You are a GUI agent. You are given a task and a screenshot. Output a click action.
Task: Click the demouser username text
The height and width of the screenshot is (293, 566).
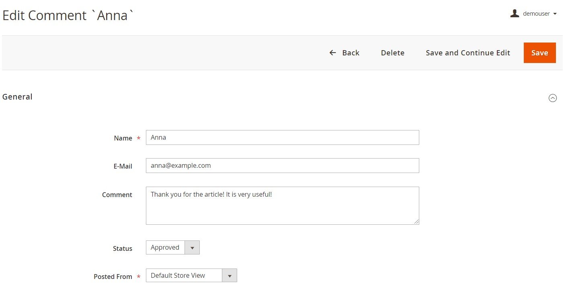pyautogui.click(x=536, y=14)
